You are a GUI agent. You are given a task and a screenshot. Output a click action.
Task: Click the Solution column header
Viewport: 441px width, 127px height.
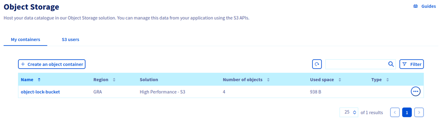click(x=149, y=80)
